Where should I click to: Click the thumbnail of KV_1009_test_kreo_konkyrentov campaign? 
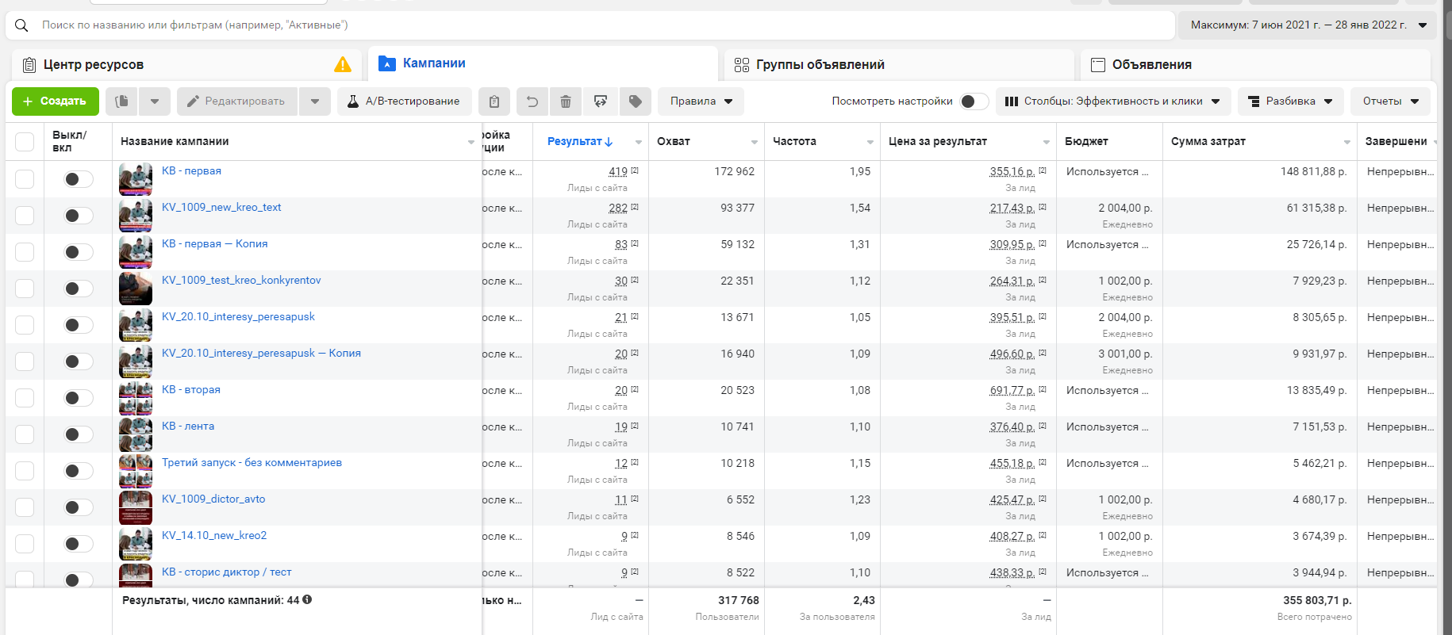tap(136, 289)
